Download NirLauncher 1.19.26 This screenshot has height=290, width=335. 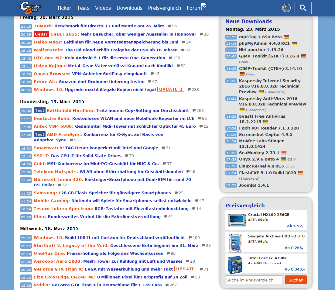click(x=261, y=50)
